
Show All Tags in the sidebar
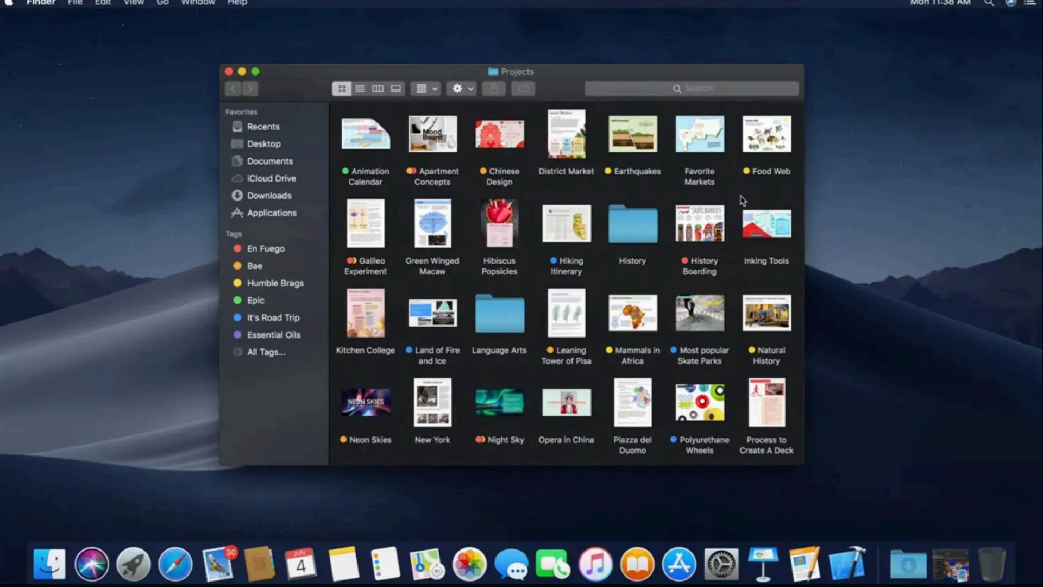click(265, 352)
